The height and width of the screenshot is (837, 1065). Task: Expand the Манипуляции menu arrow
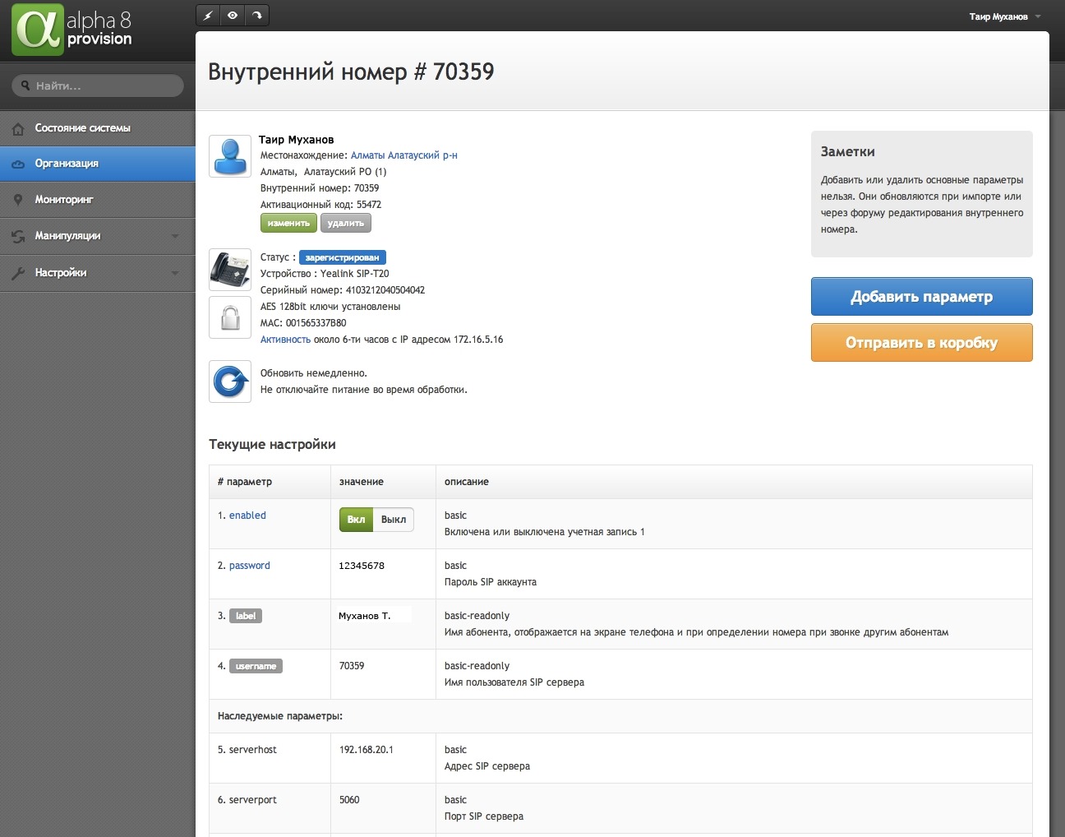(175, 237)
